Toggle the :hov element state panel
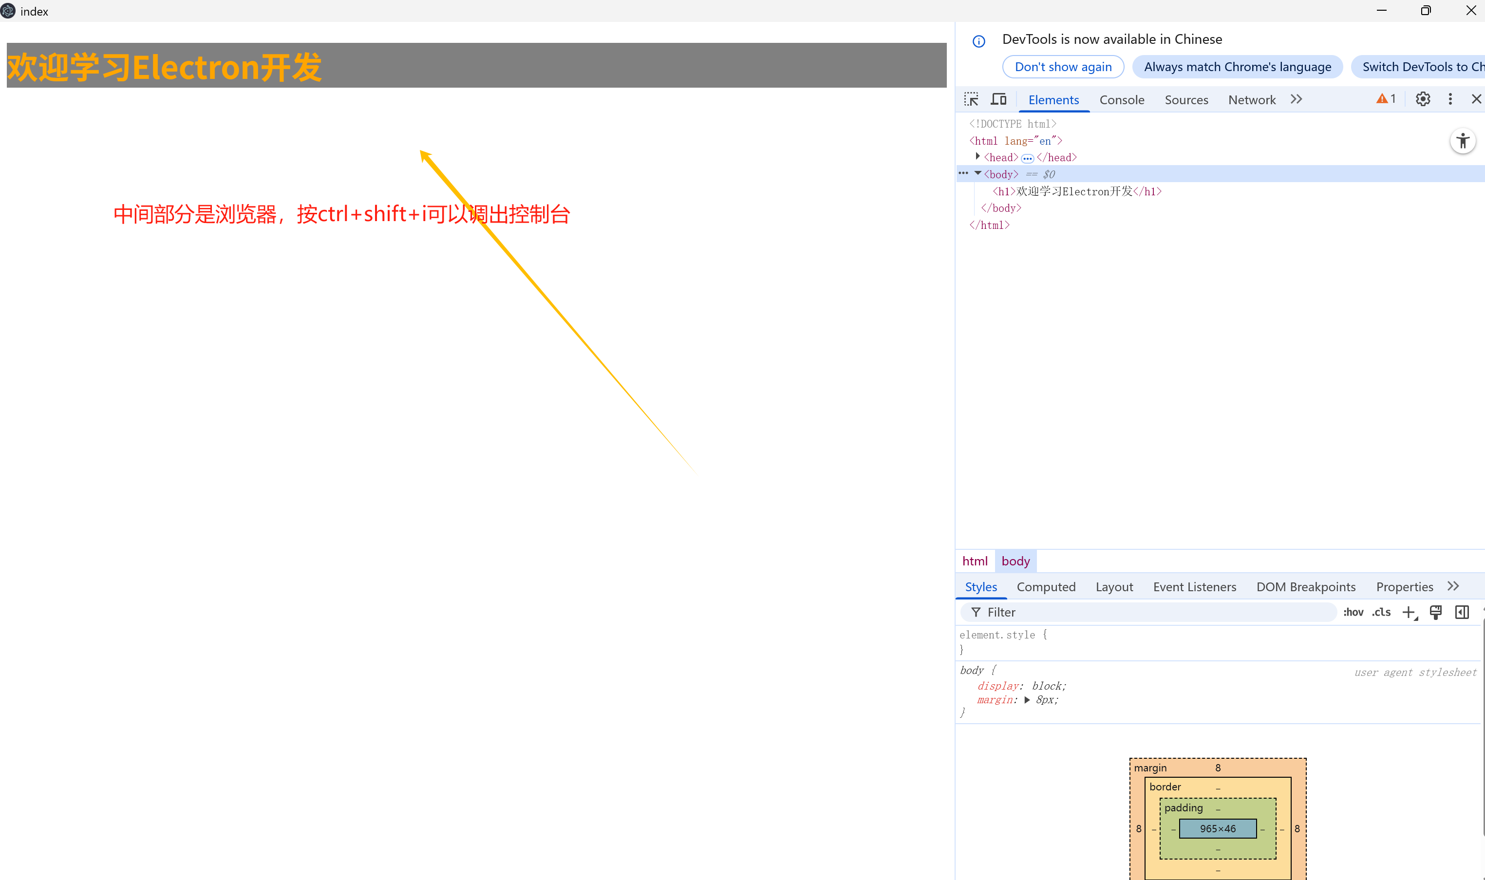1485x880 pixels. [x=1353, y=612]
